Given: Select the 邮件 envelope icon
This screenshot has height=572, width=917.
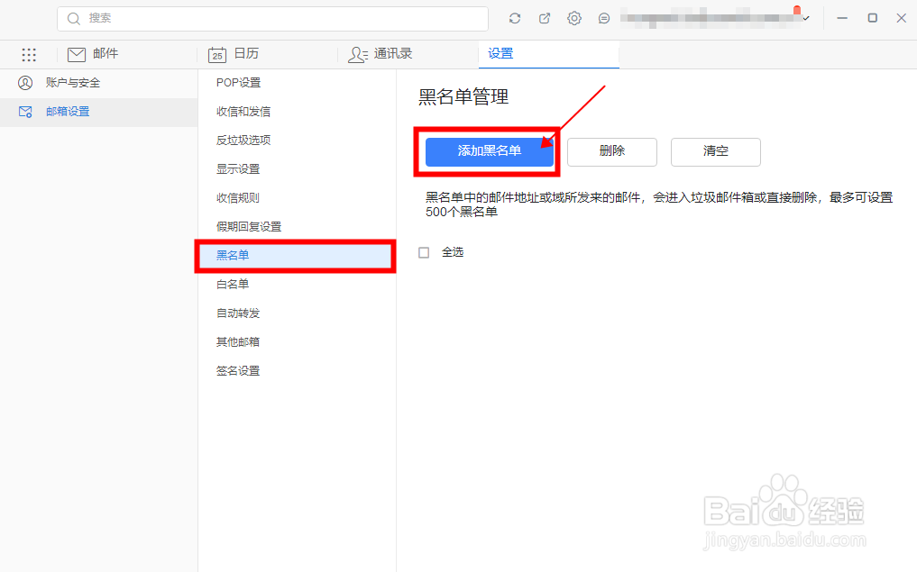Looking at the screenshot, I should [x=76, y=54].
